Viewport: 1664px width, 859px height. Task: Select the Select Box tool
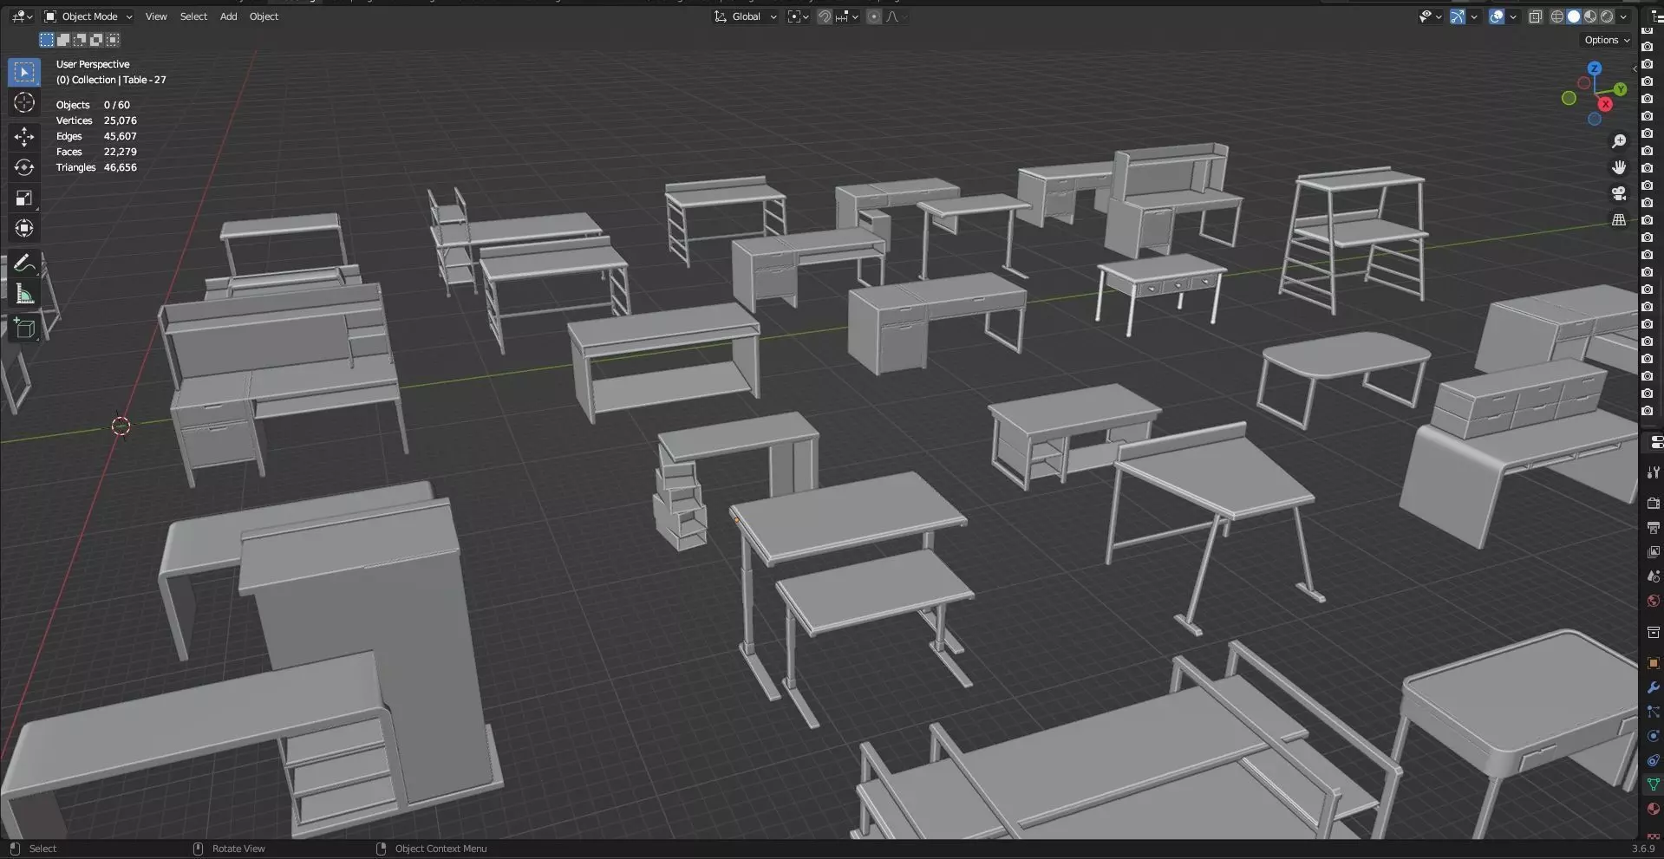[24, 72]
